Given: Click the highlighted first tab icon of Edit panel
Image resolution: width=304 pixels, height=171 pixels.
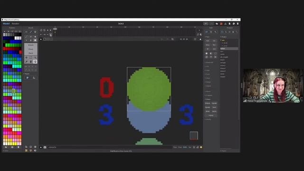Looking at the screenshot, I should pyautogui.click(x=207, y=32).
